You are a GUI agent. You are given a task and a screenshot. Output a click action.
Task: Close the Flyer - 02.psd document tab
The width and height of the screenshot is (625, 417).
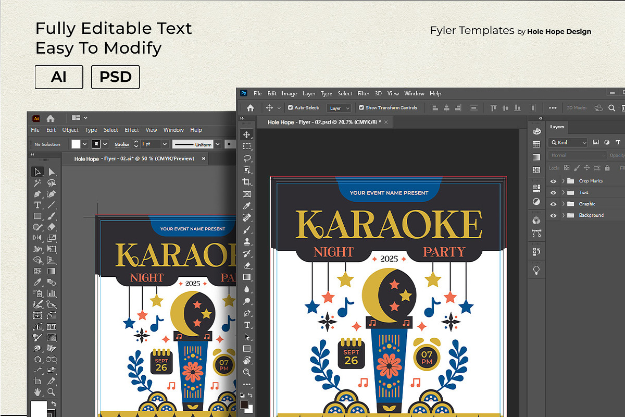(386, 122)
